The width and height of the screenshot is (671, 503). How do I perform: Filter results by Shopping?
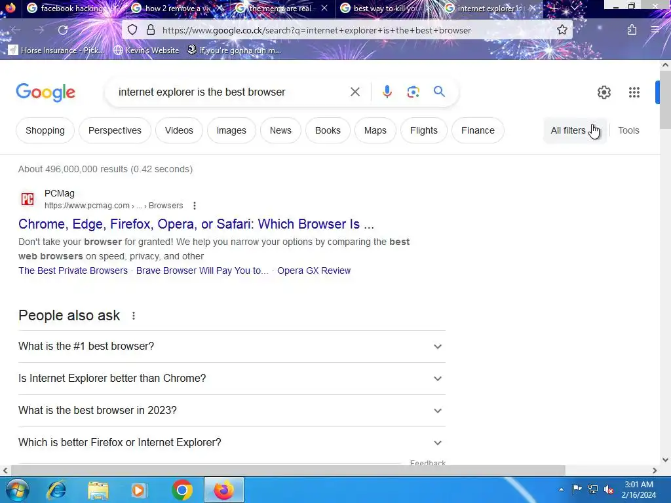(45, 130)
